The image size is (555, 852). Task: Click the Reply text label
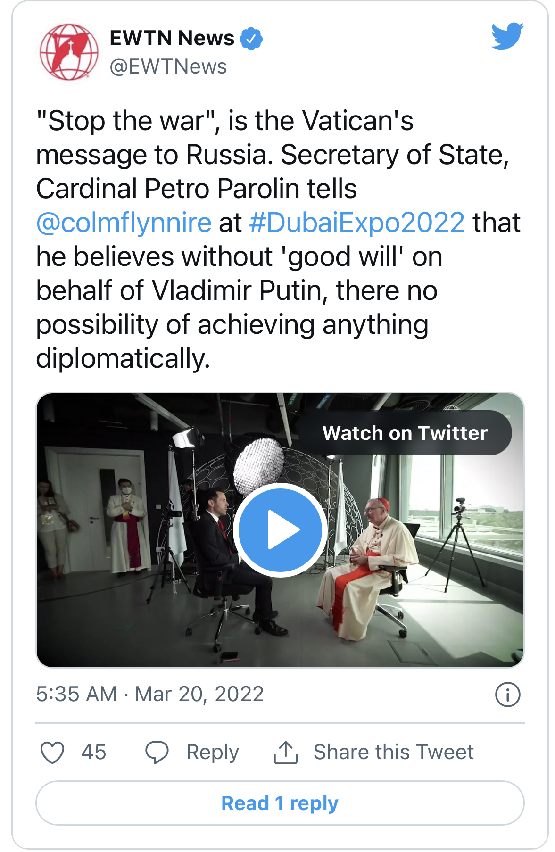[x=213, y=753]
